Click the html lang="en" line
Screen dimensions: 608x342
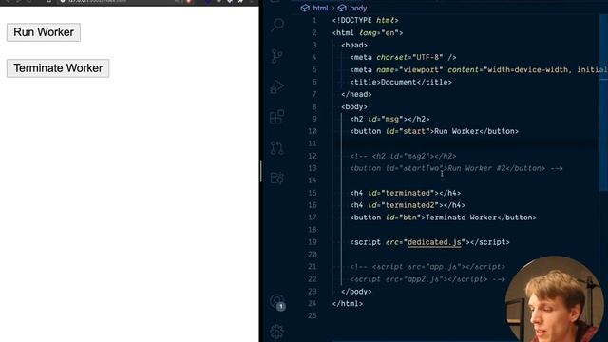coord(368,33)
